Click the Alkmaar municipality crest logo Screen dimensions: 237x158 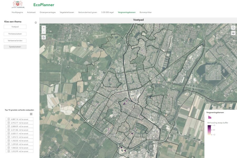point(18,4)
